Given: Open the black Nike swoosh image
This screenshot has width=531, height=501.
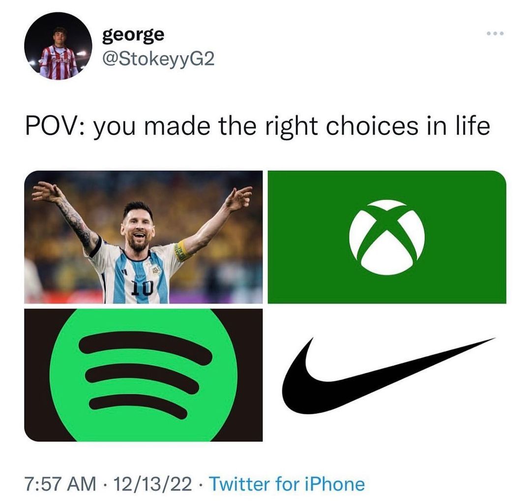Looking at the screenshot, I should point(387,375).
